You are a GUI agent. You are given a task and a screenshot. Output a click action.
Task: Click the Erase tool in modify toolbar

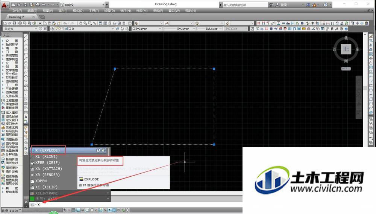coord(371,36)
